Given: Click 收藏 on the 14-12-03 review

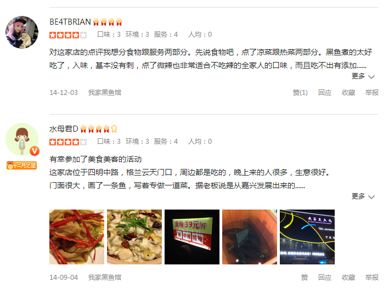Looking at the screenshot, I should [348, 93].
